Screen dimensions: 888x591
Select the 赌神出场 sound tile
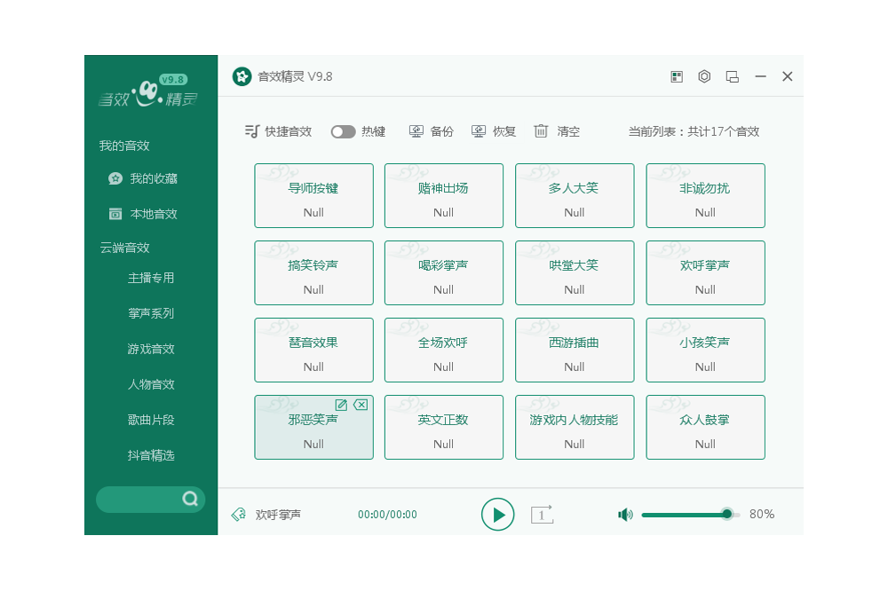pos(443,196)
